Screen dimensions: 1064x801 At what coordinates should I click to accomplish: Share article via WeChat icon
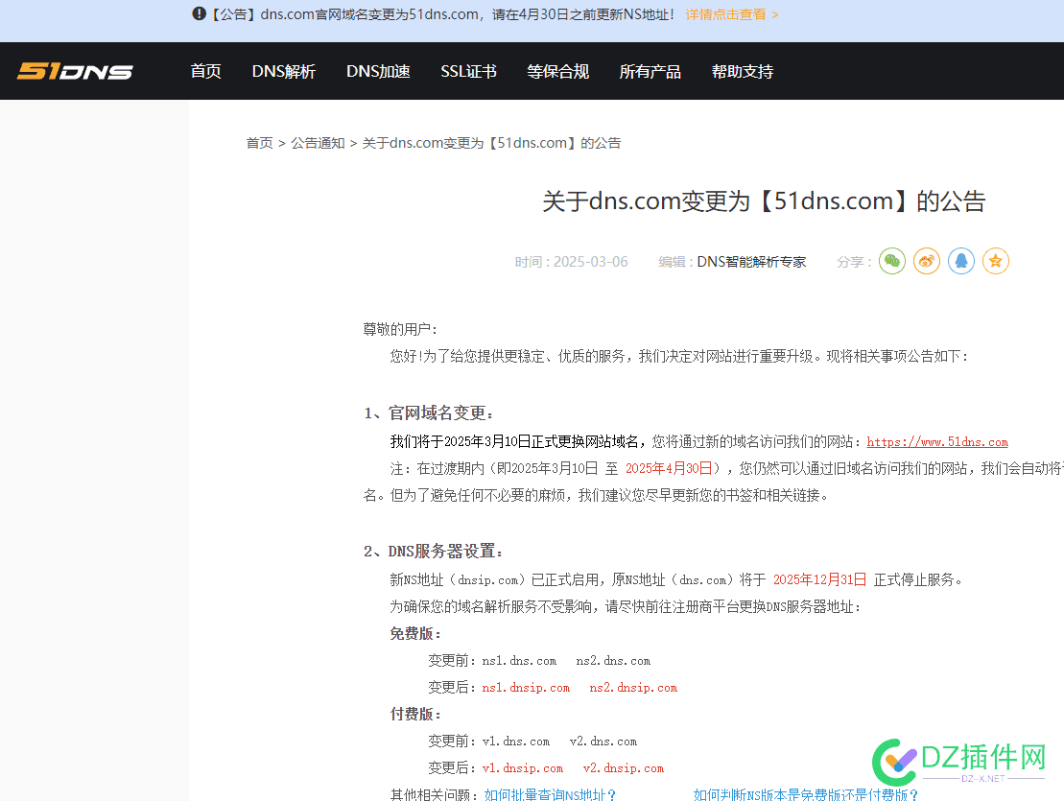click(892, 261)
